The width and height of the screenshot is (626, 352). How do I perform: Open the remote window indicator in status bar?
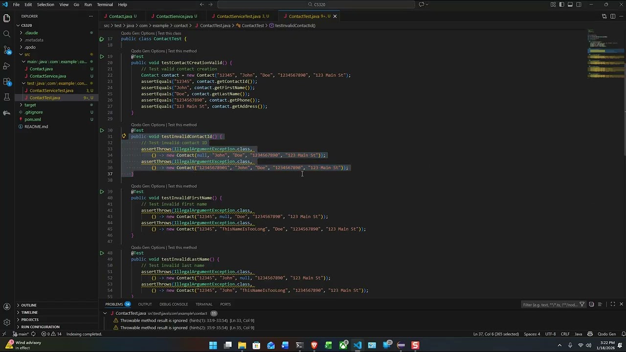point(4,334)
